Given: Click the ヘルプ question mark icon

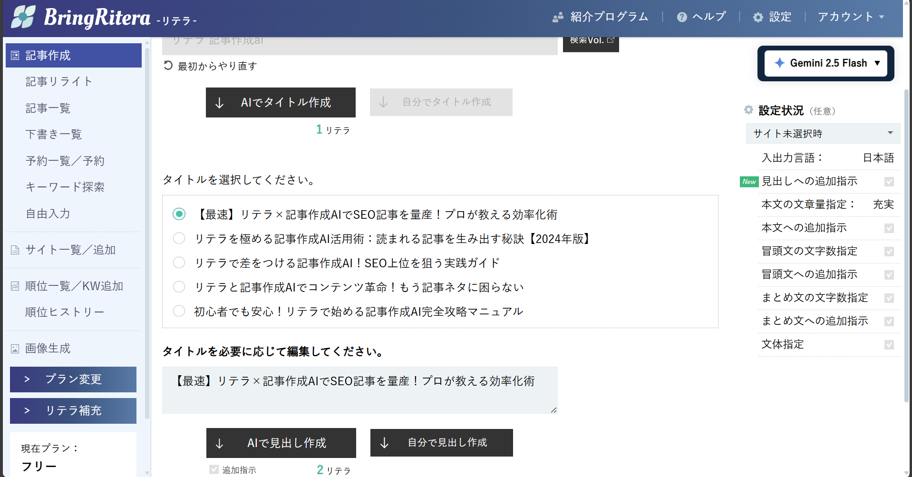Looking at the screenshot, I should [682, 17].
